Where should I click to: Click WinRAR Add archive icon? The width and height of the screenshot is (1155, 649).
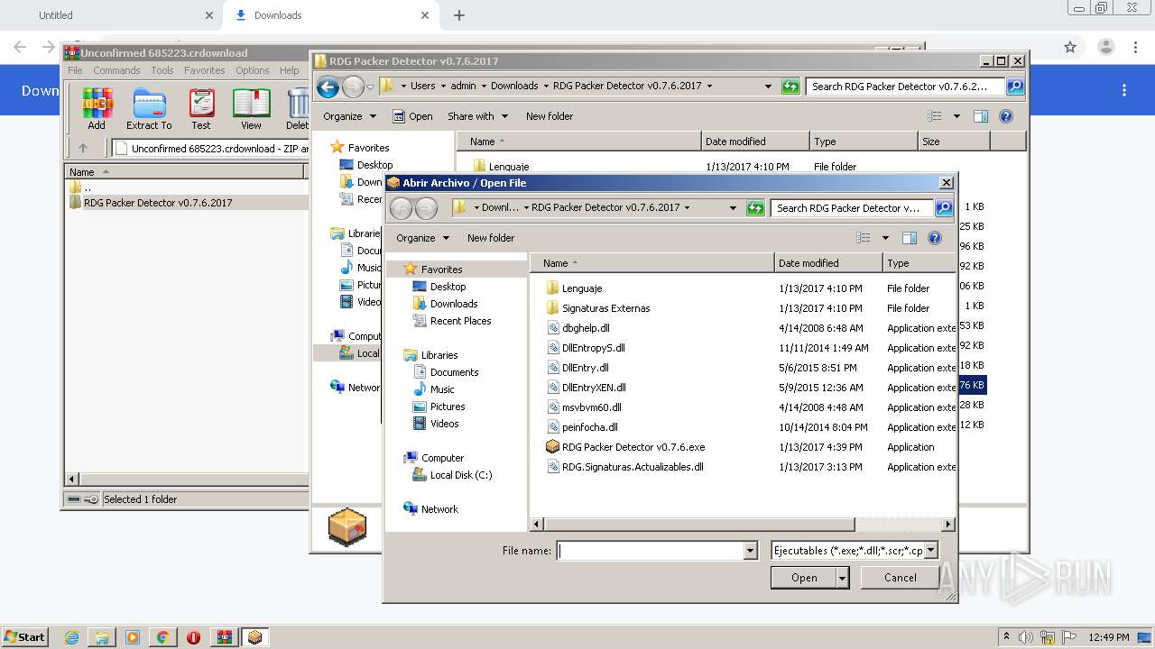pos(97,109)
